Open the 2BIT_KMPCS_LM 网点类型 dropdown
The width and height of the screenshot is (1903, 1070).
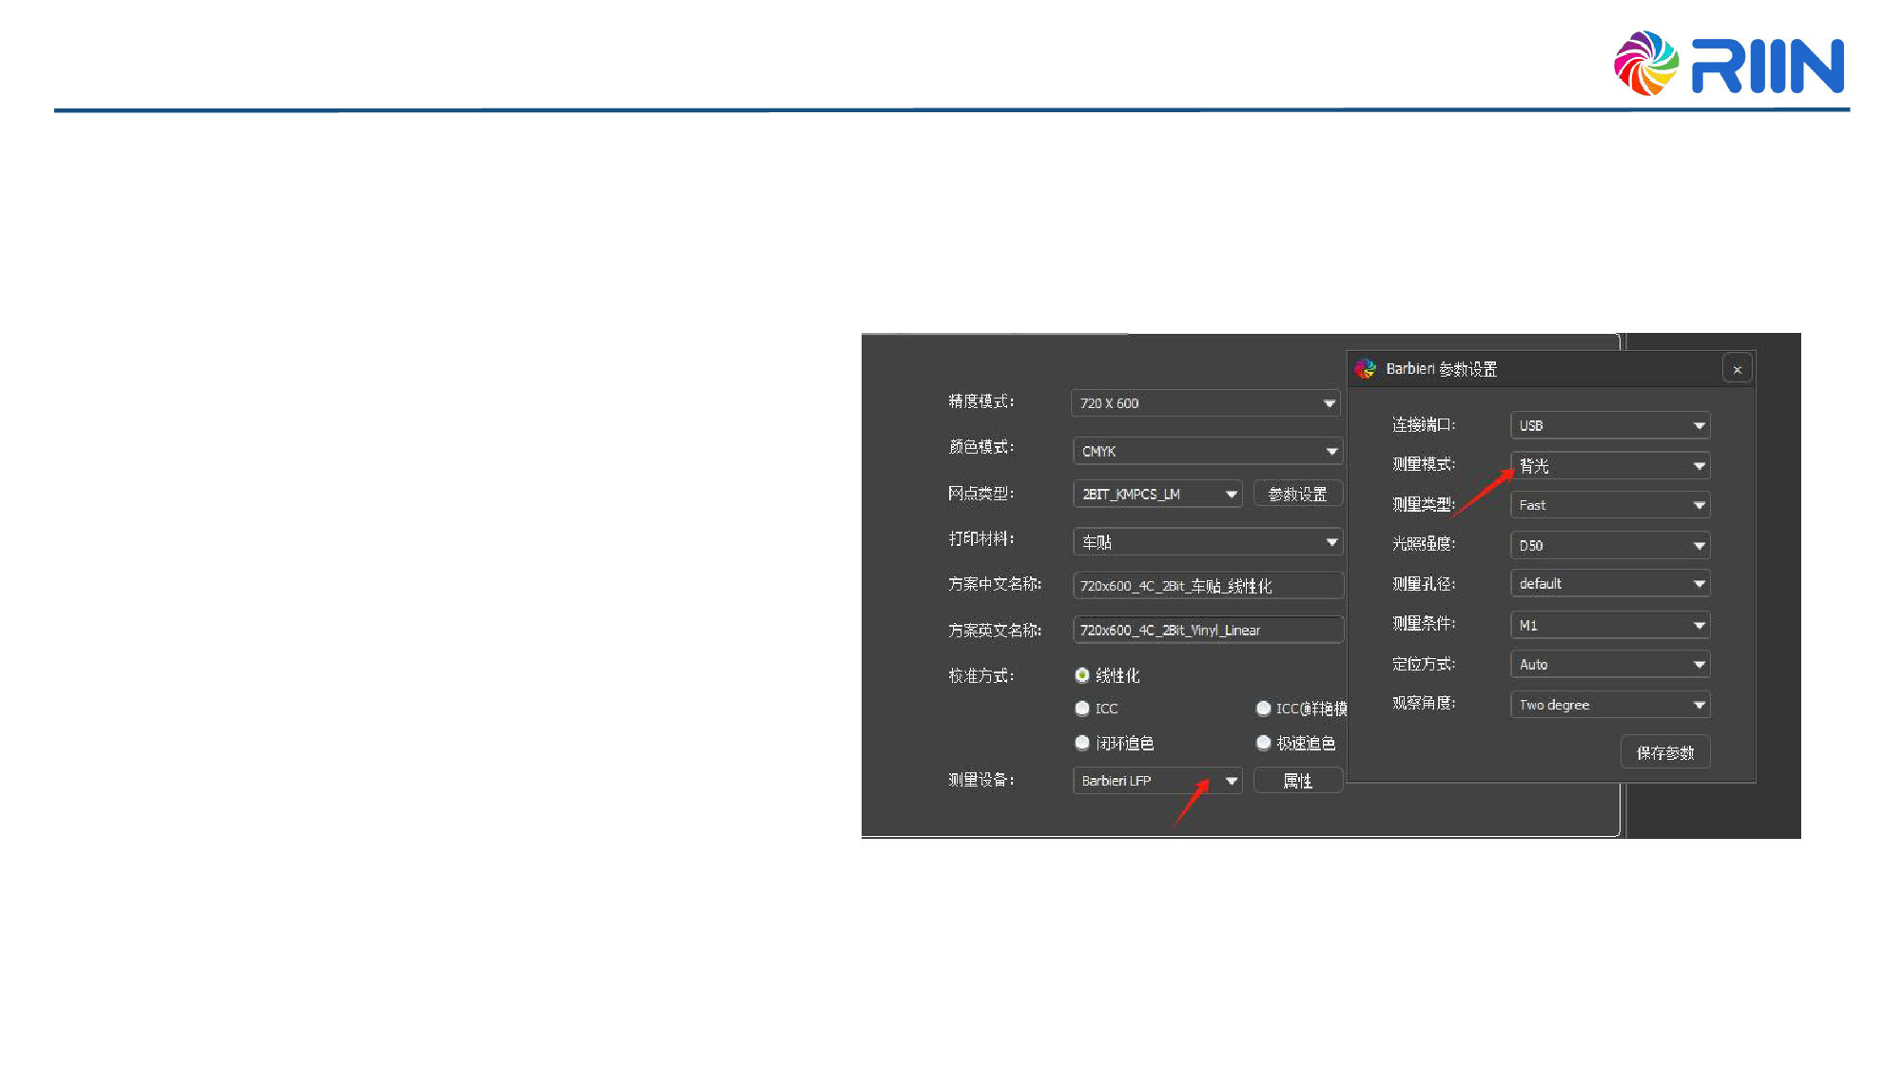[1157, 494]
